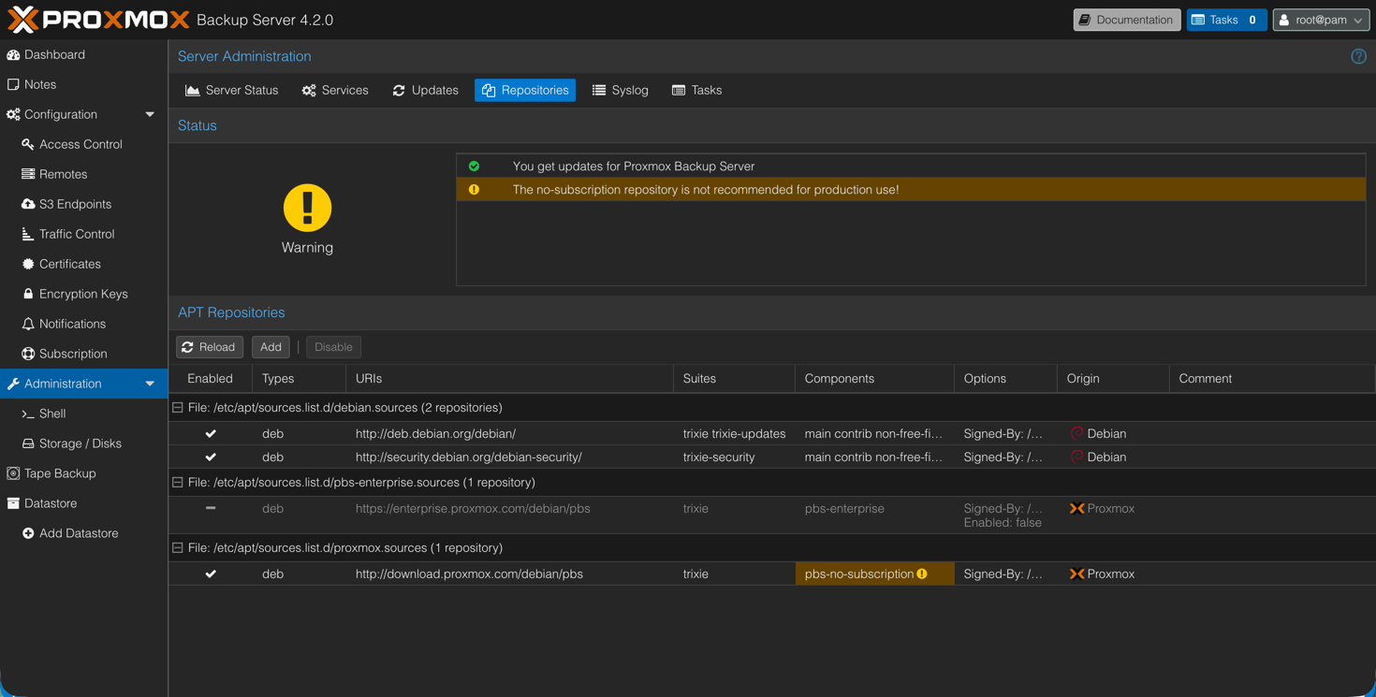Select the security.debian.org/debian-security URI
1376x697 pixels.
[x=469, y=457]
